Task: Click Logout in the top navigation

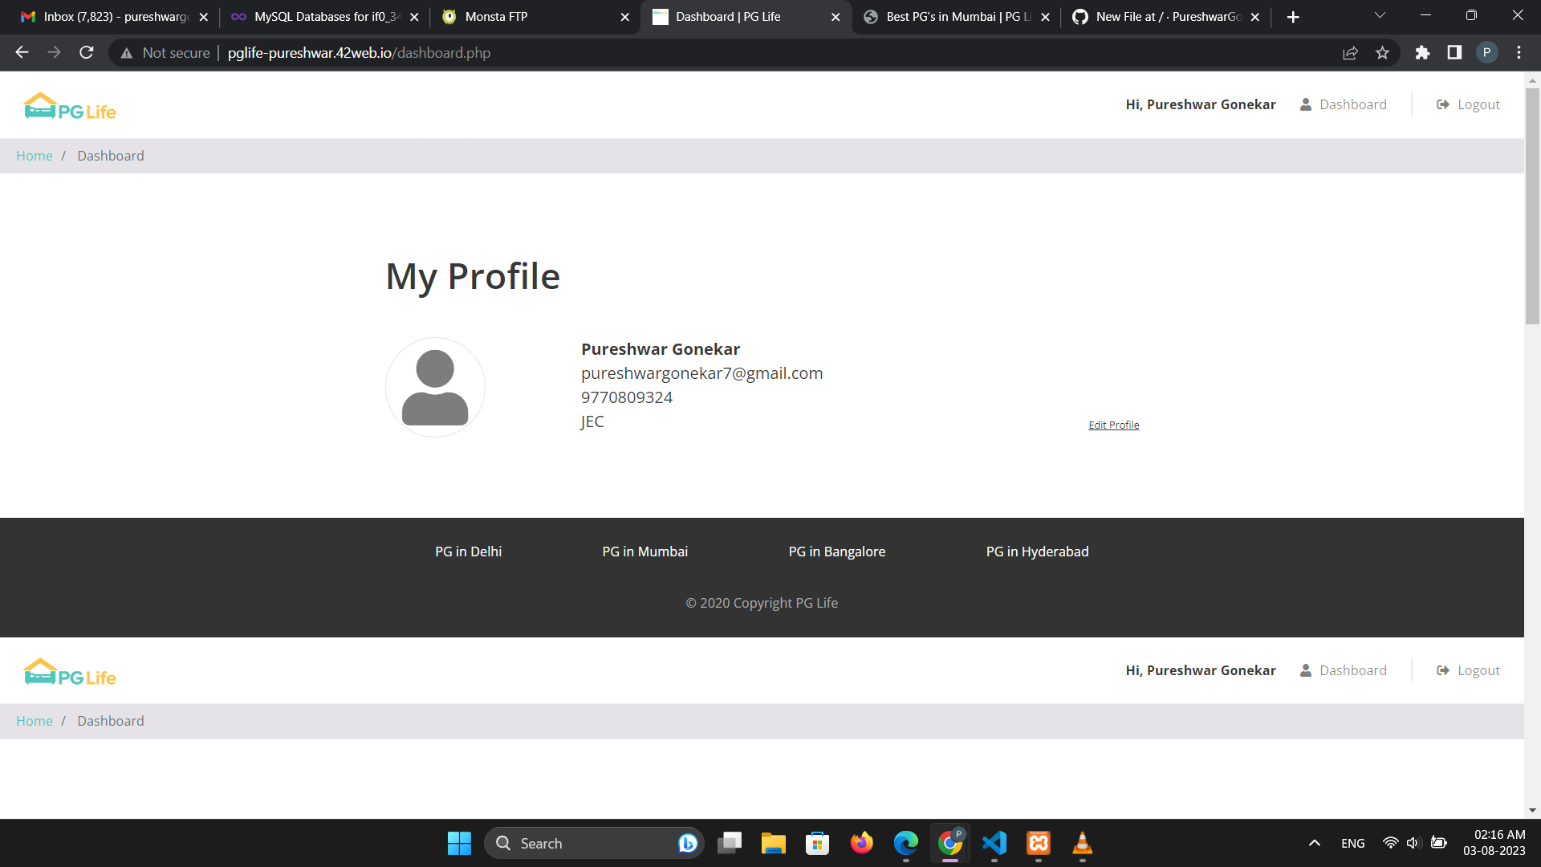Action: click(1478, 104)
